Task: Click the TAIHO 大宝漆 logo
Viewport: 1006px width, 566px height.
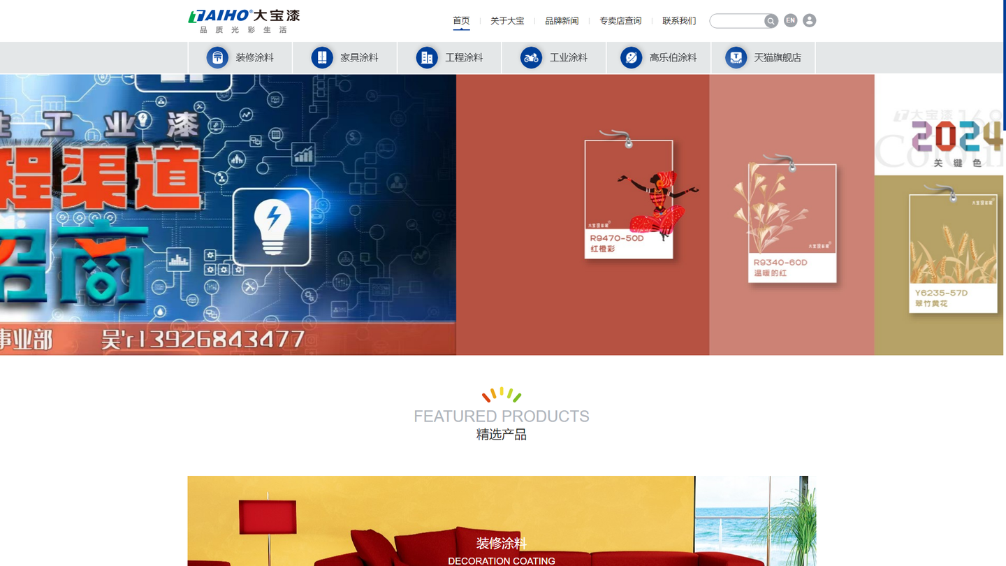Action: click(244, 21)
